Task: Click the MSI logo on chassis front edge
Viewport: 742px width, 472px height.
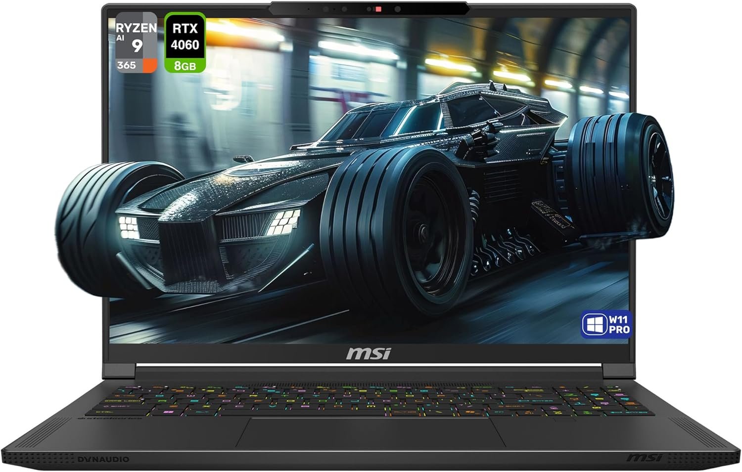Action: (644, 458)
